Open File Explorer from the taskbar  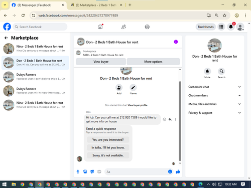pos(14,184)
